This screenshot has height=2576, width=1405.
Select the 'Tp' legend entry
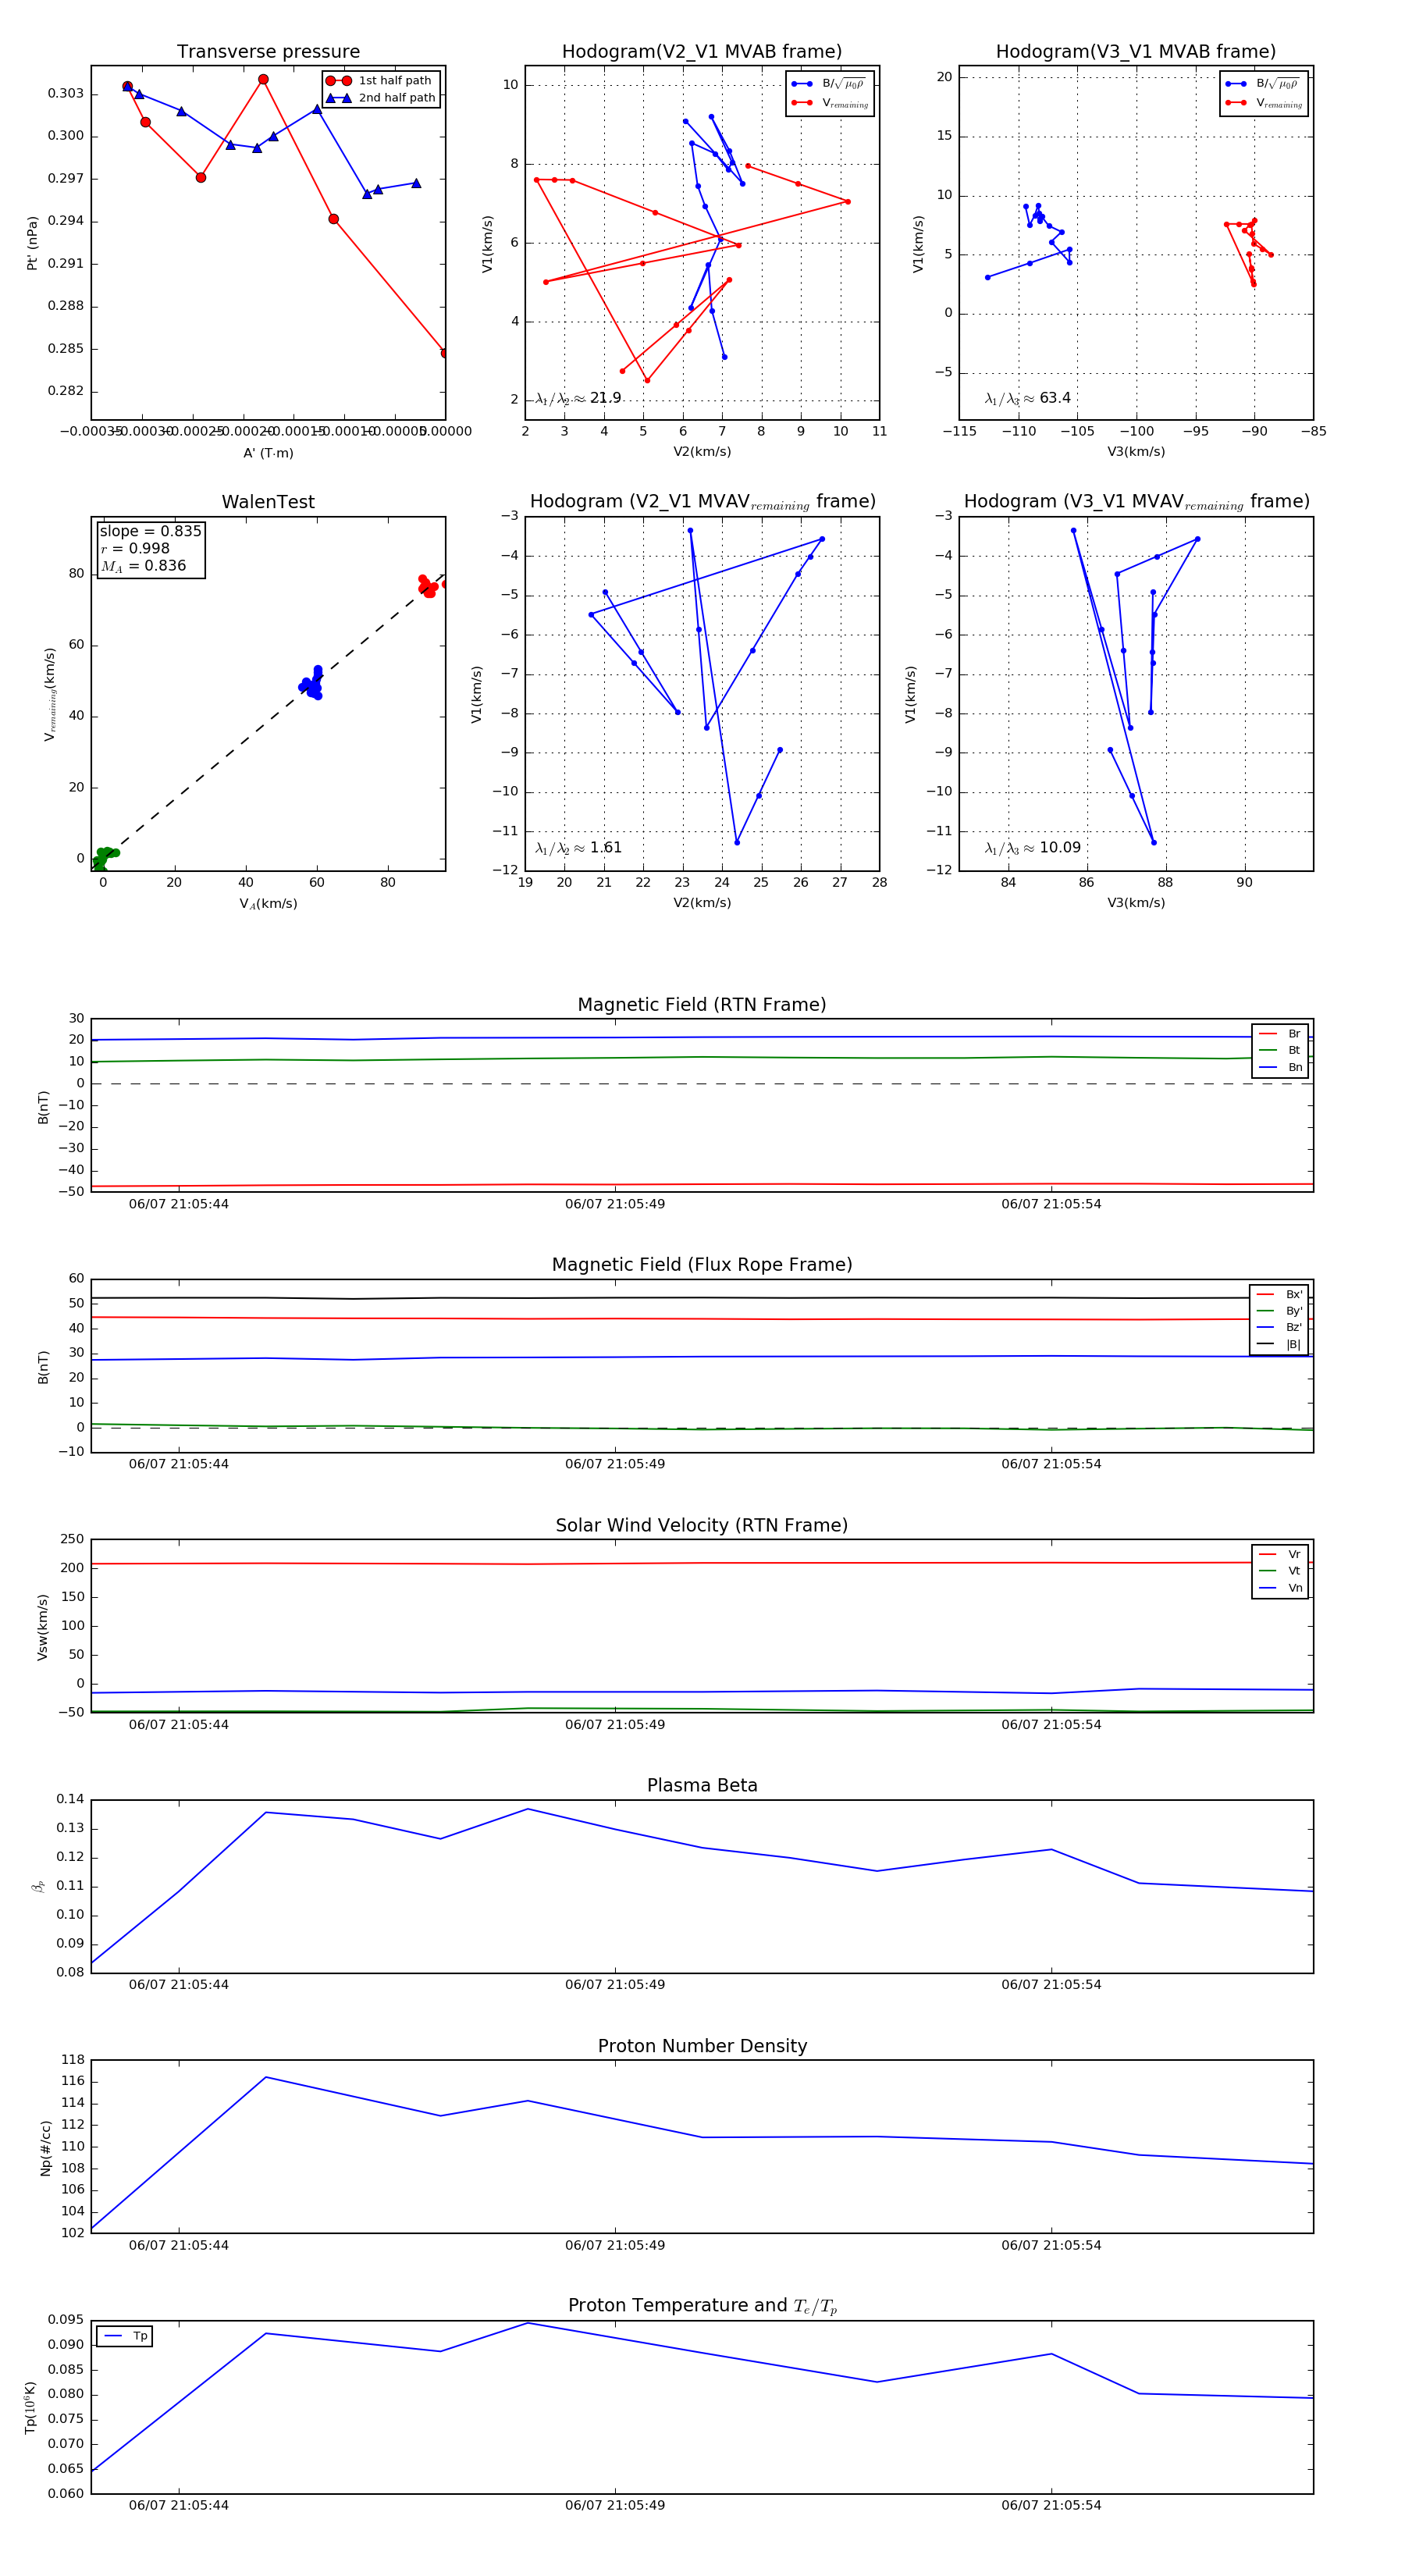pos(125,2337)
